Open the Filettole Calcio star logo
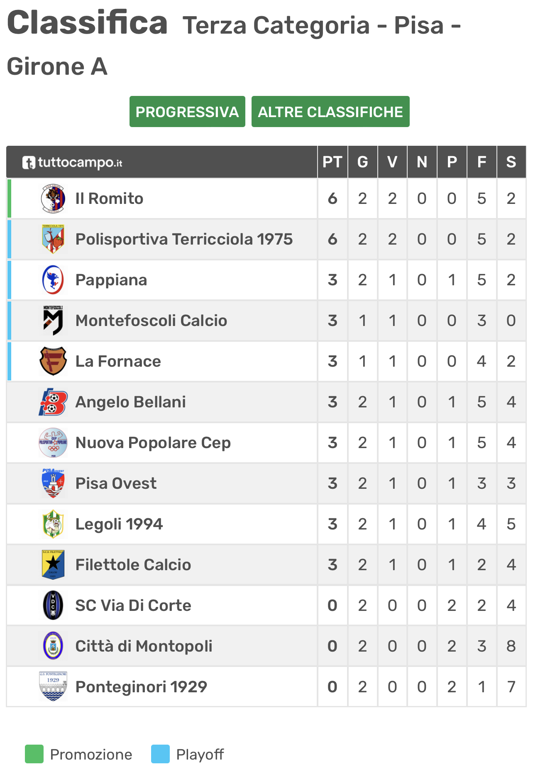Viewport: 533px width, 782px height. (x=53, y=565)
